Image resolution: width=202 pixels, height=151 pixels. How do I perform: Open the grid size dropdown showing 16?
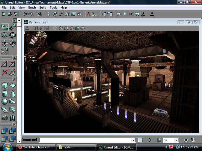[176, 140]
